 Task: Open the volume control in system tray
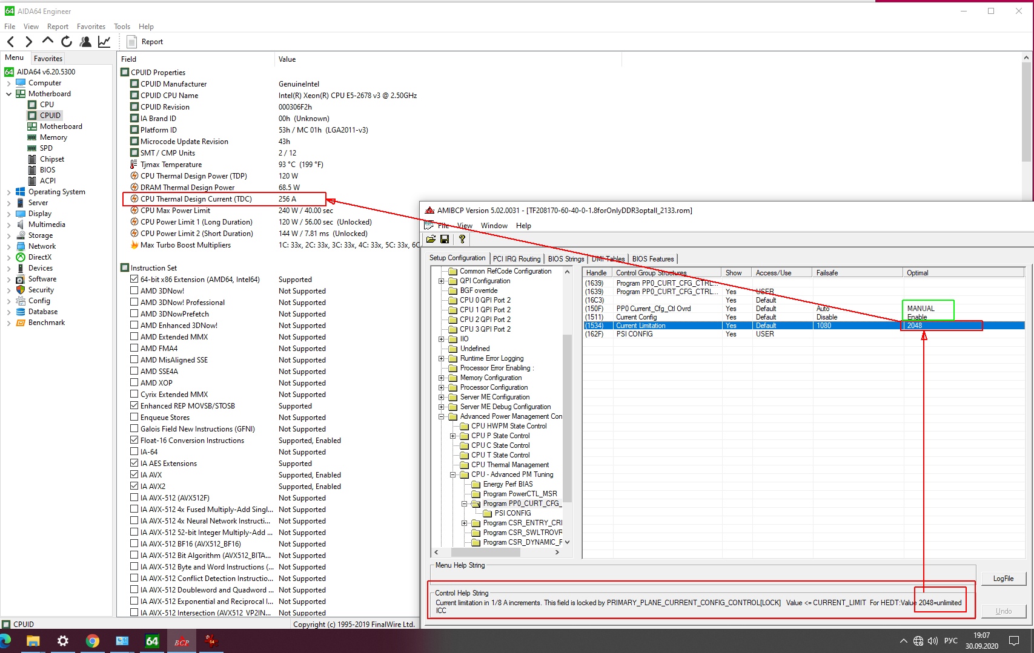click(x=933, y=641)
